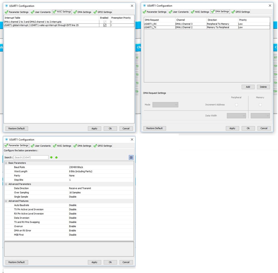Open User Constants tab in the Parameter Settings window
The image size is (278, 273).
click(41, 146)
